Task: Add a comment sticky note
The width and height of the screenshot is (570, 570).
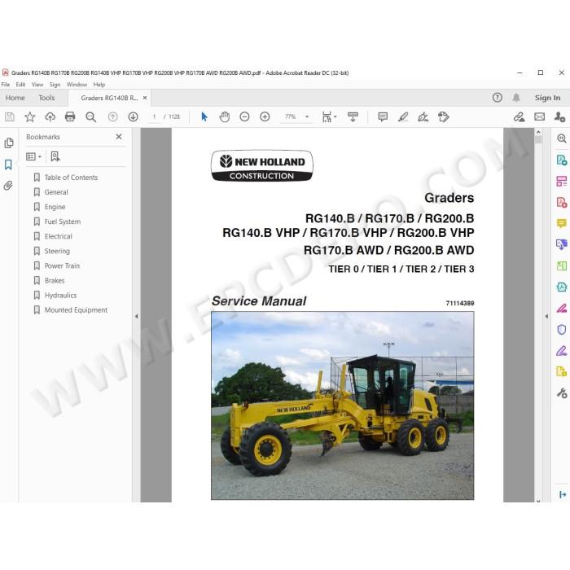Action: (x=383, y=116)
